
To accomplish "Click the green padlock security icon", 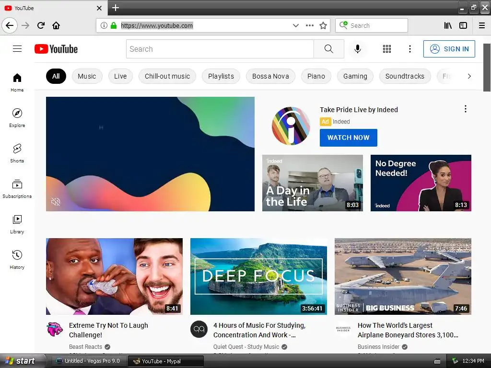I will [114, 25].
